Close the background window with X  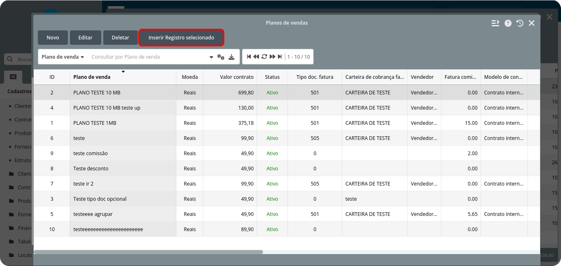tap(549, 17)
